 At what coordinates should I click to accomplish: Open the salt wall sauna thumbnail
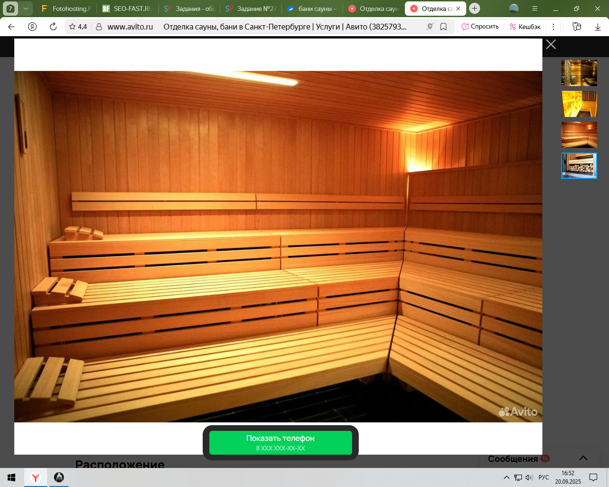(579, 104)
